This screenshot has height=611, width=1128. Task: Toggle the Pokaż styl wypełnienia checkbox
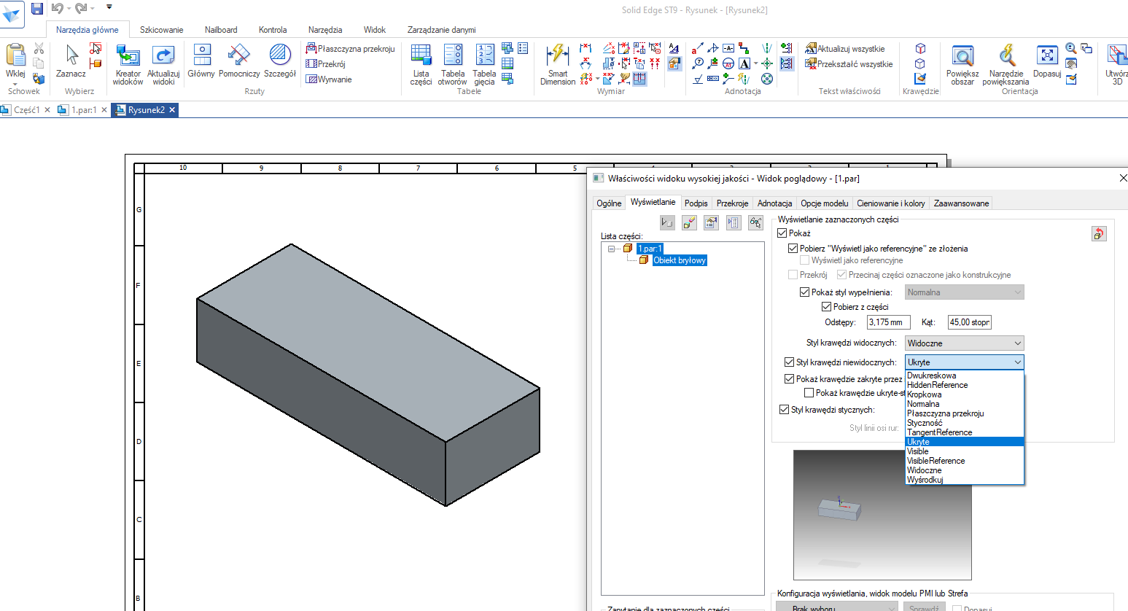[805, 292]
